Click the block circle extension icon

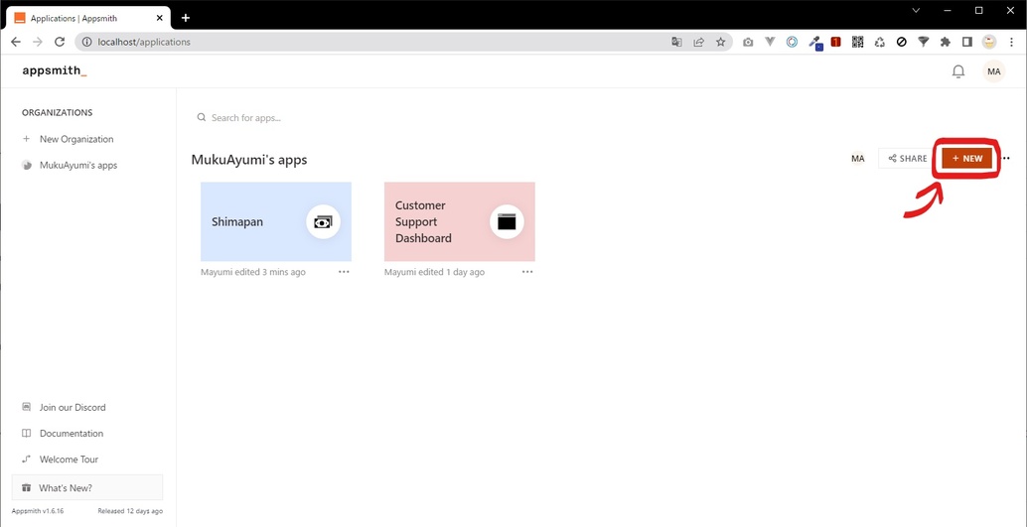(x=901, y=42)
